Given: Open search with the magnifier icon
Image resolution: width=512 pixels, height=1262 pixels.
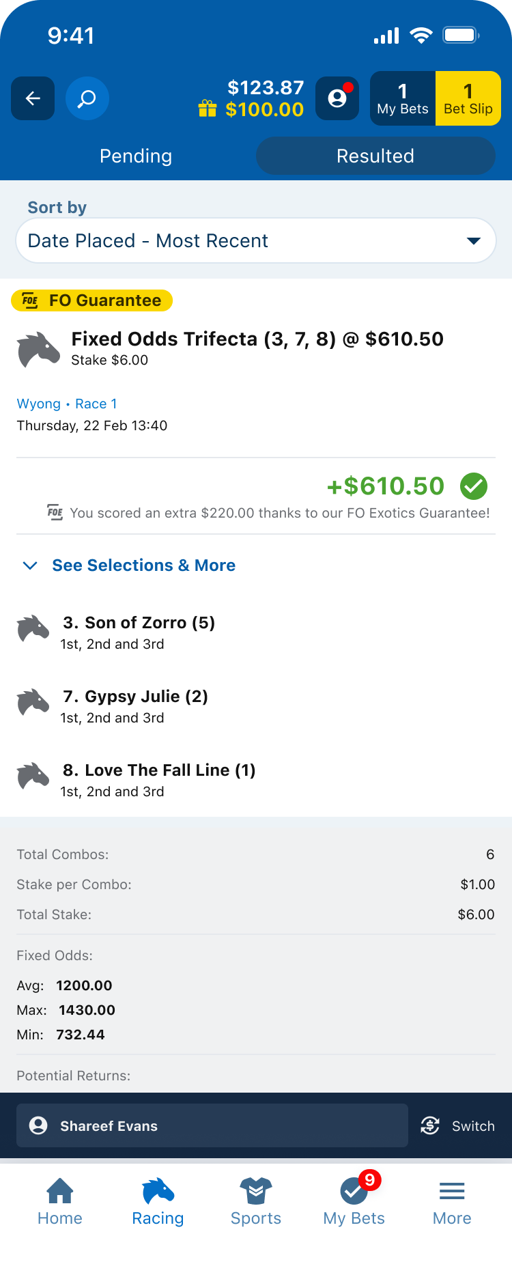Looking at the screenshot, I should click(x=87, y=98).
